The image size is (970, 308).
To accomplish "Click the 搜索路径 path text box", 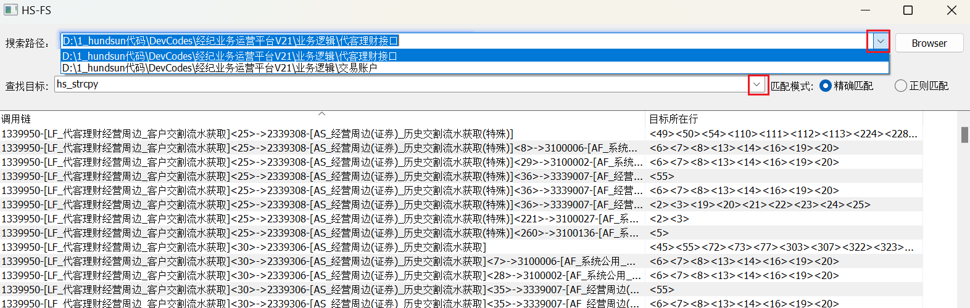I will point(463,41).
